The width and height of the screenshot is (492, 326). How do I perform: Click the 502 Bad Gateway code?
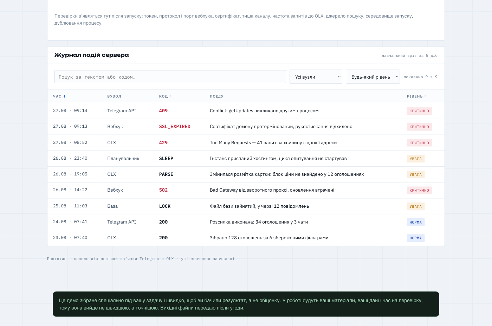point(163,190)
